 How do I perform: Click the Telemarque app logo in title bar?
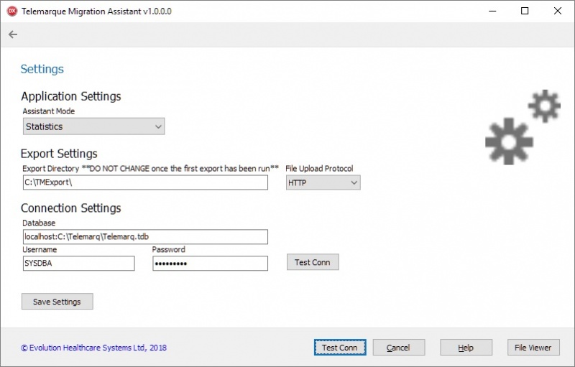pos(12,11)
